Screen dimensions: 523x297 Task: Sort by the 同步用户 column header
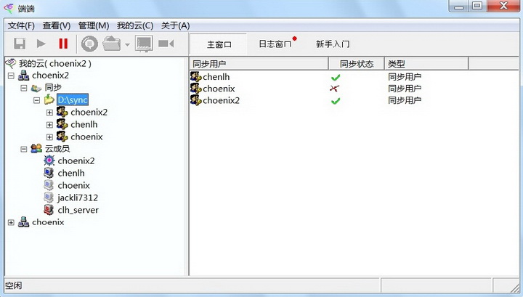click(x=259, y=64)
